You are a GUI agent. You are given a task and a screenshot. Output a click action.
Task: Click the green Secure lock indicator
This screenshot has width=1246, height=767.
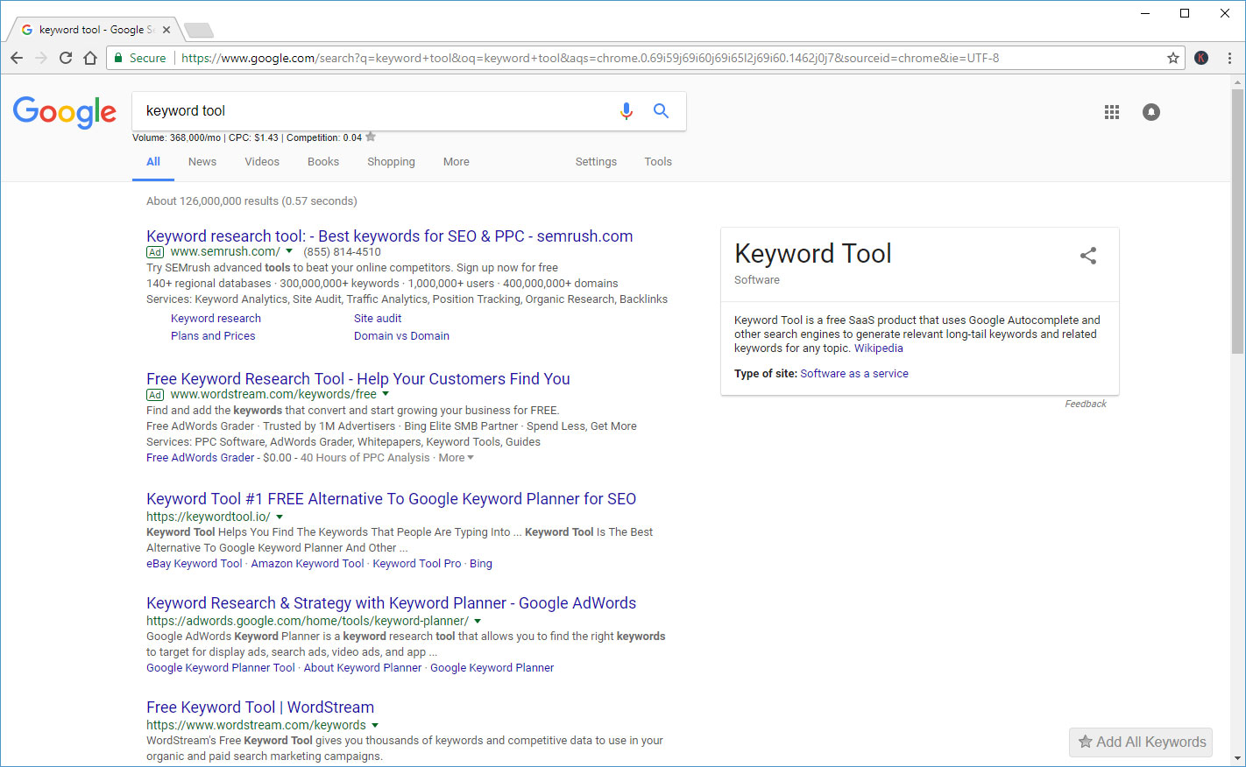[140, 58]
